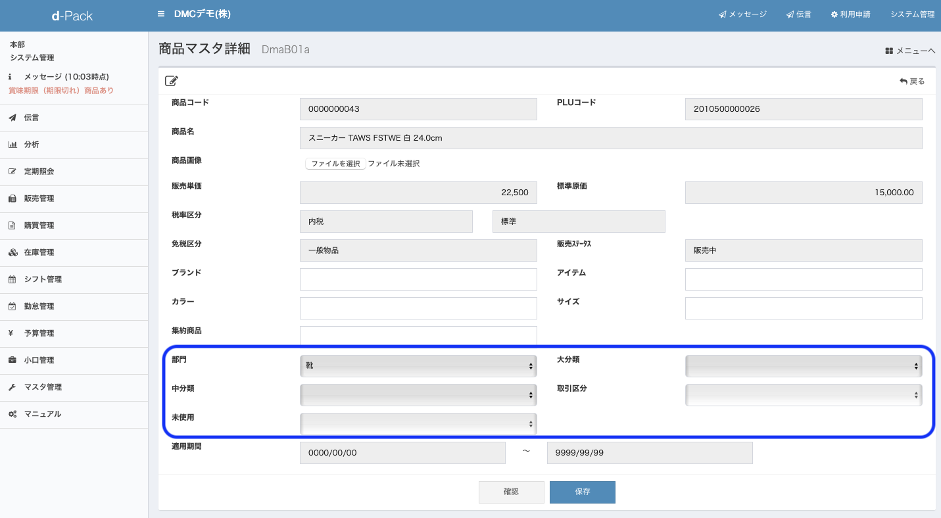Viewport: 941px width, 518px height.
Task: Click the hamburger menu icon in header
Action: (161, 14)
